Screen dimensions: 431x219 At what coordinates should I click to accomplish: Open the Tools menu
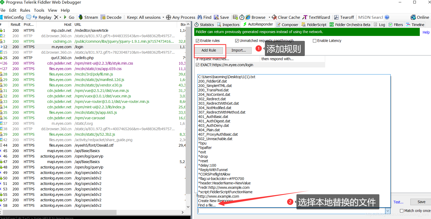[x=39, y=10]
